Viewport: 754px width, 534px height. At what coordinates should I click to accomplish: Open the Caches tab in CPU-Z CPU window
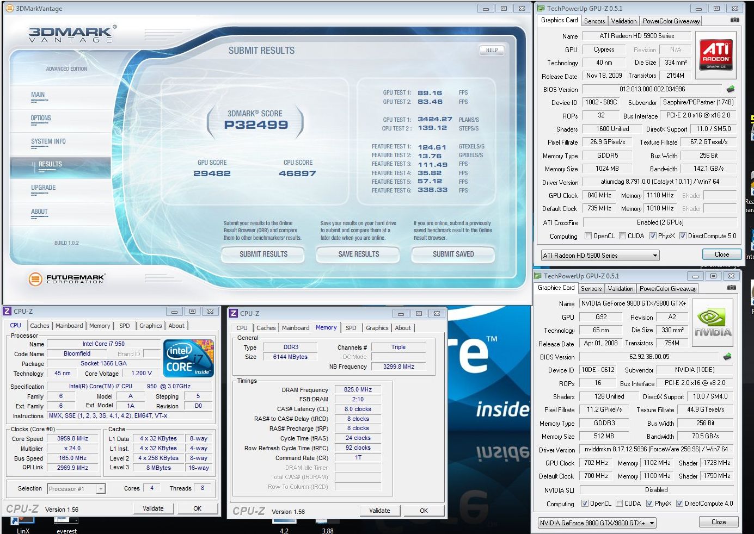[x=40, y=326]
